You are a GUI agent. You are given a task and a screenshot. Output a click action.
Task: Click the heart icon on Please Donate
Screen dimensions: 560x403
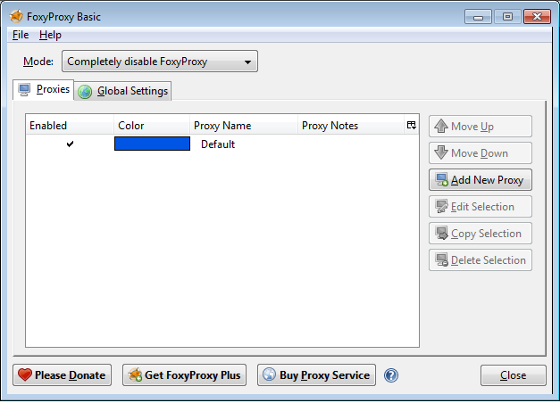(24, 375)
